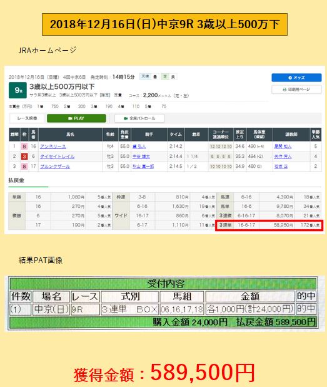The height and width of the screenshot is (387, 327).
Task: Click course distance 2,200 text
Action: click(x=150, y=95)
